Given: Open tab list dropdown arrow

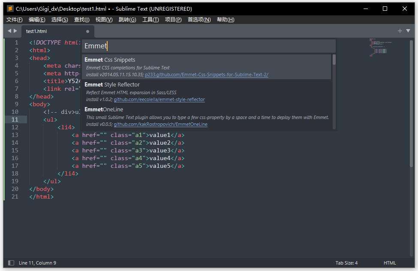Looking at the screenshot, I should click(408, 31).
